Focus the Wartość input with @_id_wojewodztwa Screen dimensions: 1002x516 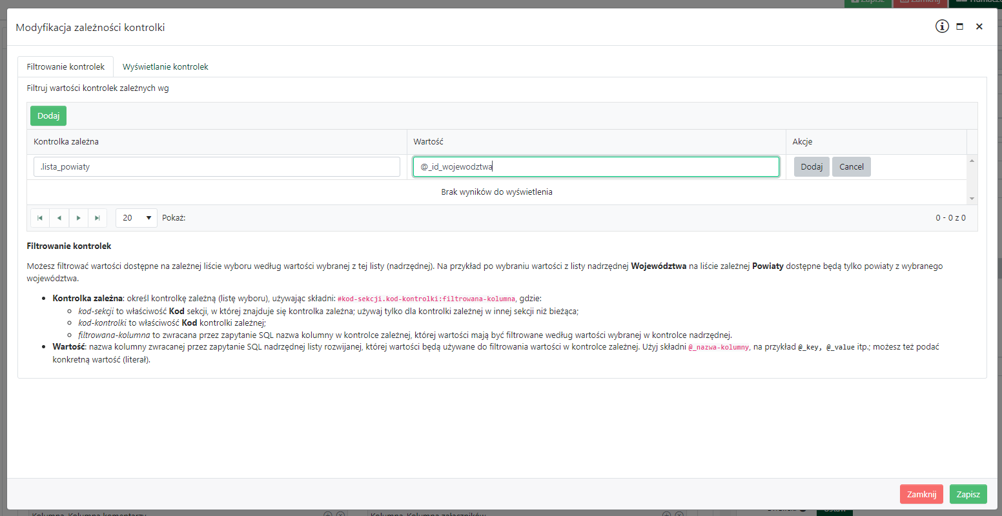[x=596, y=166]
